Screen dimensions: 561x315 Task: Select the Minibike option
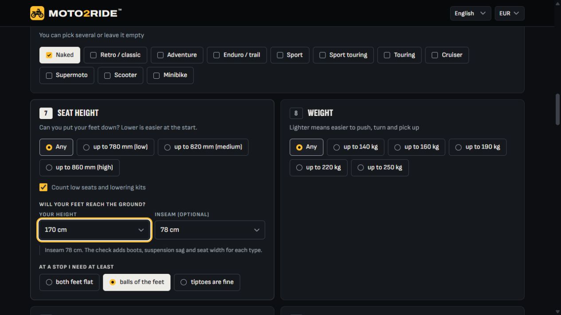tap(170, 75)
